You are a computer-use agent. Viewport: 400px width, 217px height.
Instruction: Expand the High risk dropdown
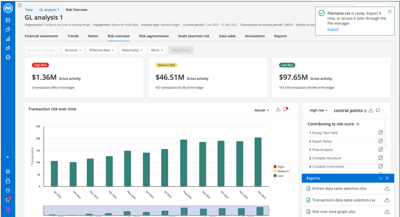pos(319,110)
